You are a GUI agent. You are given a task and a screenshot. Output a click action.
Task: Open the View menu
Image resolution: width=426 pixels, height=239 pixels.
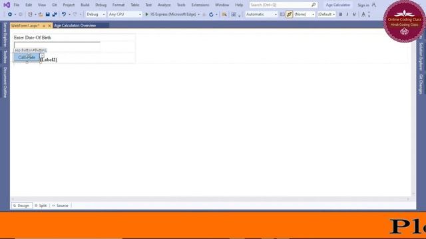[42, 5]
